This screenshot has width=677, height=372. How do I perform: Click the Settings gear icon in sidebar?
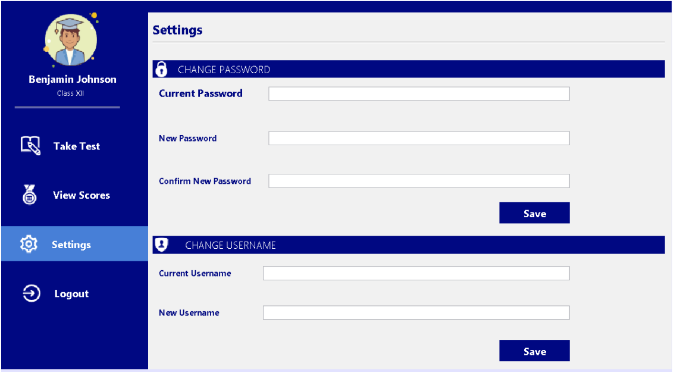click(29, 244)
